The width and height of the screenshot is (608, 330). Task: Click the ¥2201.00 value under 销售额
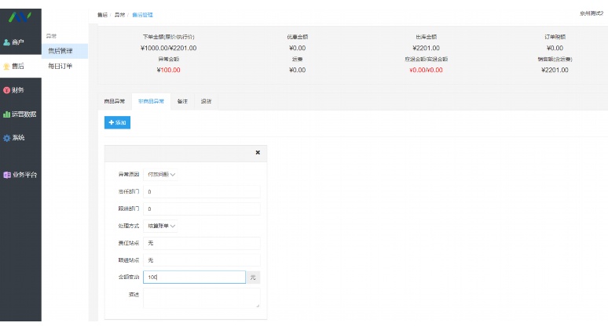click(x=555, y=70)
